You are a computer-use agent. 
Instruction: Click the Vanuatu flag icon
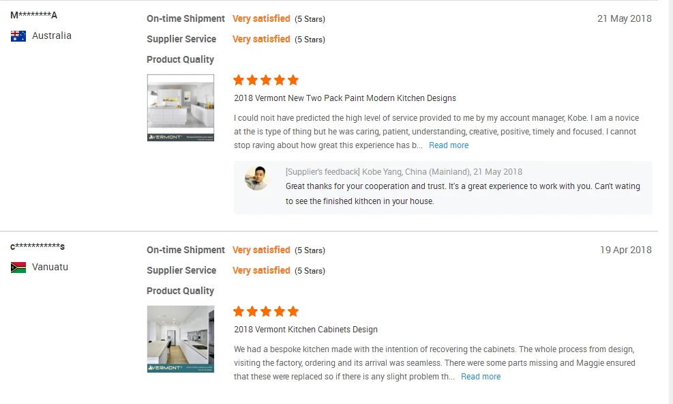click(18, 268)
